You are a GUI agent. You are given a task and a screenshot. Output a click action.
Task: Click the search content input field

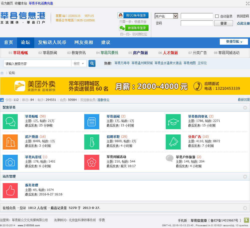click(37, 64)
